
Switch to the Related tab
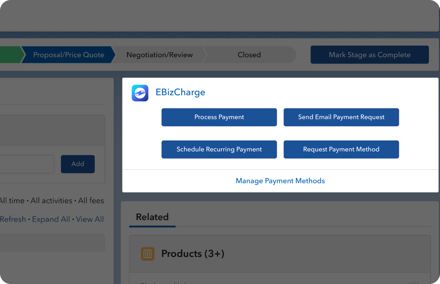[152, 217]
